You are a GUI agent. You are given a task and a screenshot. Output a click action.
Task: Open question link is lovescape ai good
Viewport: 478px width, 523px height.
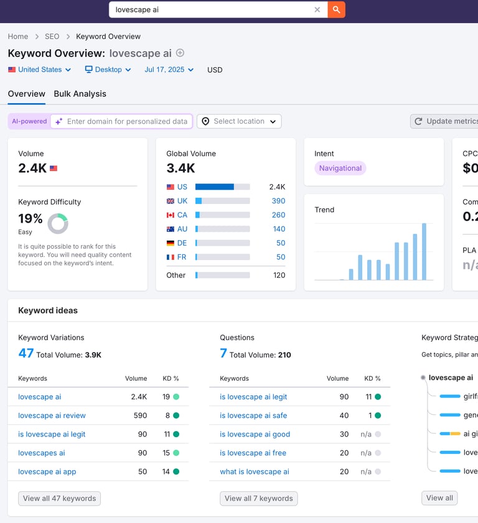pos(255,434)
